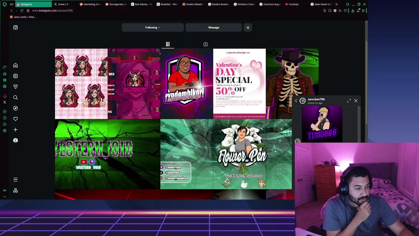Open the Valentine's Day Special post
The width and height of the screenshot is (419, 236).
pos(239,84)
